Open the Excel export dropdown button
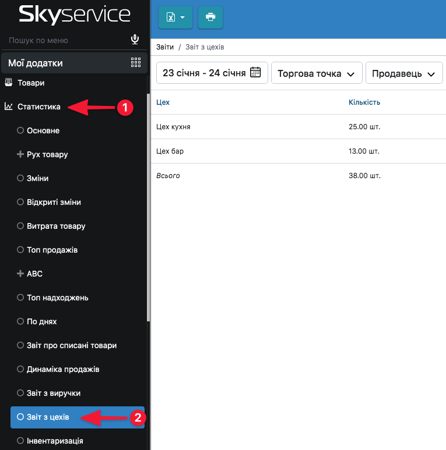Viewport: 446px width, 450px height. click(x=175, y=17)
